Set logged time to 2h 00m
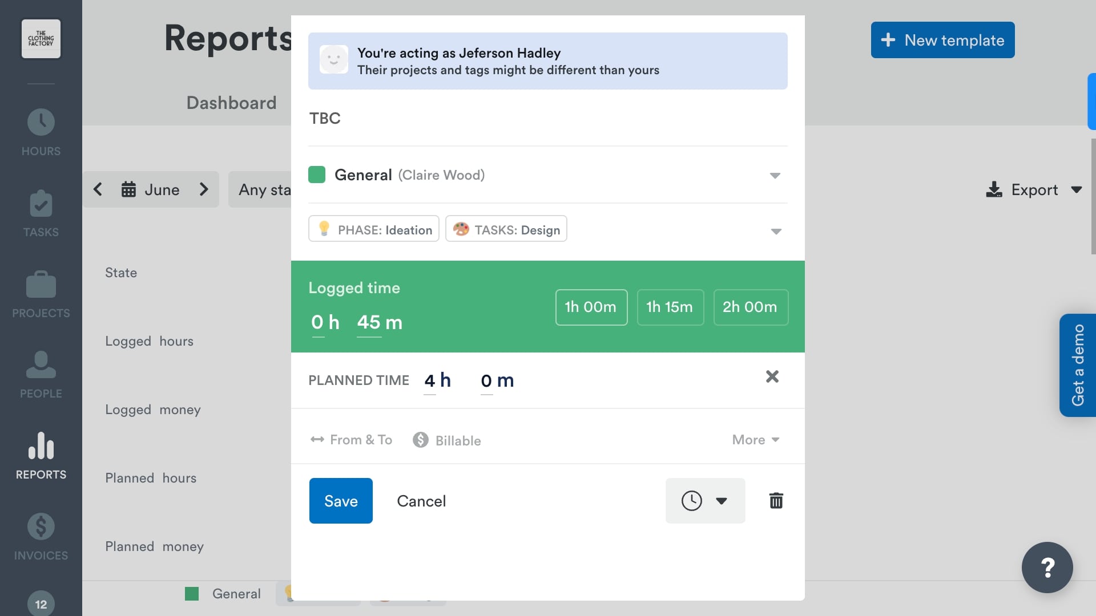The height and width of the screenshot is (616, 1096). coord(750,307)
